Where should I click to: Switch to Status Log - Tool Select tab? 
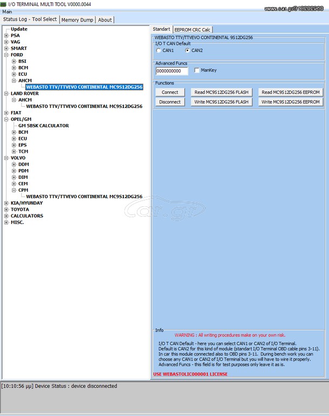click(x=30, y=19)
